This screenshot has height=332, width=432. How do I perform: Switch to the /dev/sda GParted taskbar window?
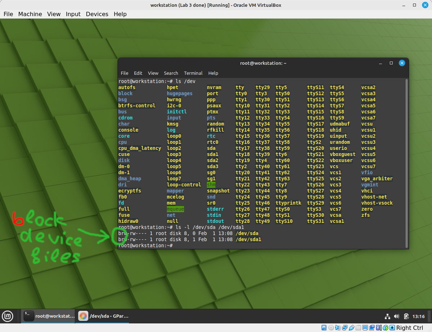point(104,316)
